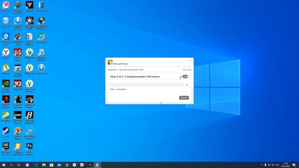Screen dimensions: 299x168
Task: Open the Adobe Photoshop desktop shortcut
Action: pos(29,148)
